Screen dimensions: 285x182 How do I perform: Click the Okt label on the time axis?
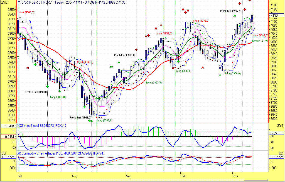pos(183,176)
